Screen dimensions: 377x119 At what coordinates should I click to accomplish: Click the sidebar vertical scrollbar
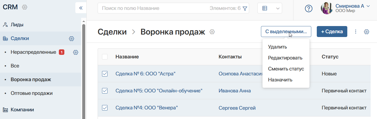coord(84,71)
